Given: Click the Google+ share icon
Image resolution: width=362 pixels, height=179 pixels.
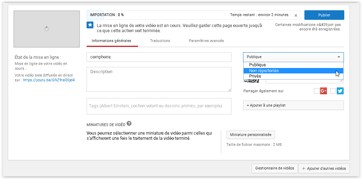Looking at the screenshot, I should point(323,91).
